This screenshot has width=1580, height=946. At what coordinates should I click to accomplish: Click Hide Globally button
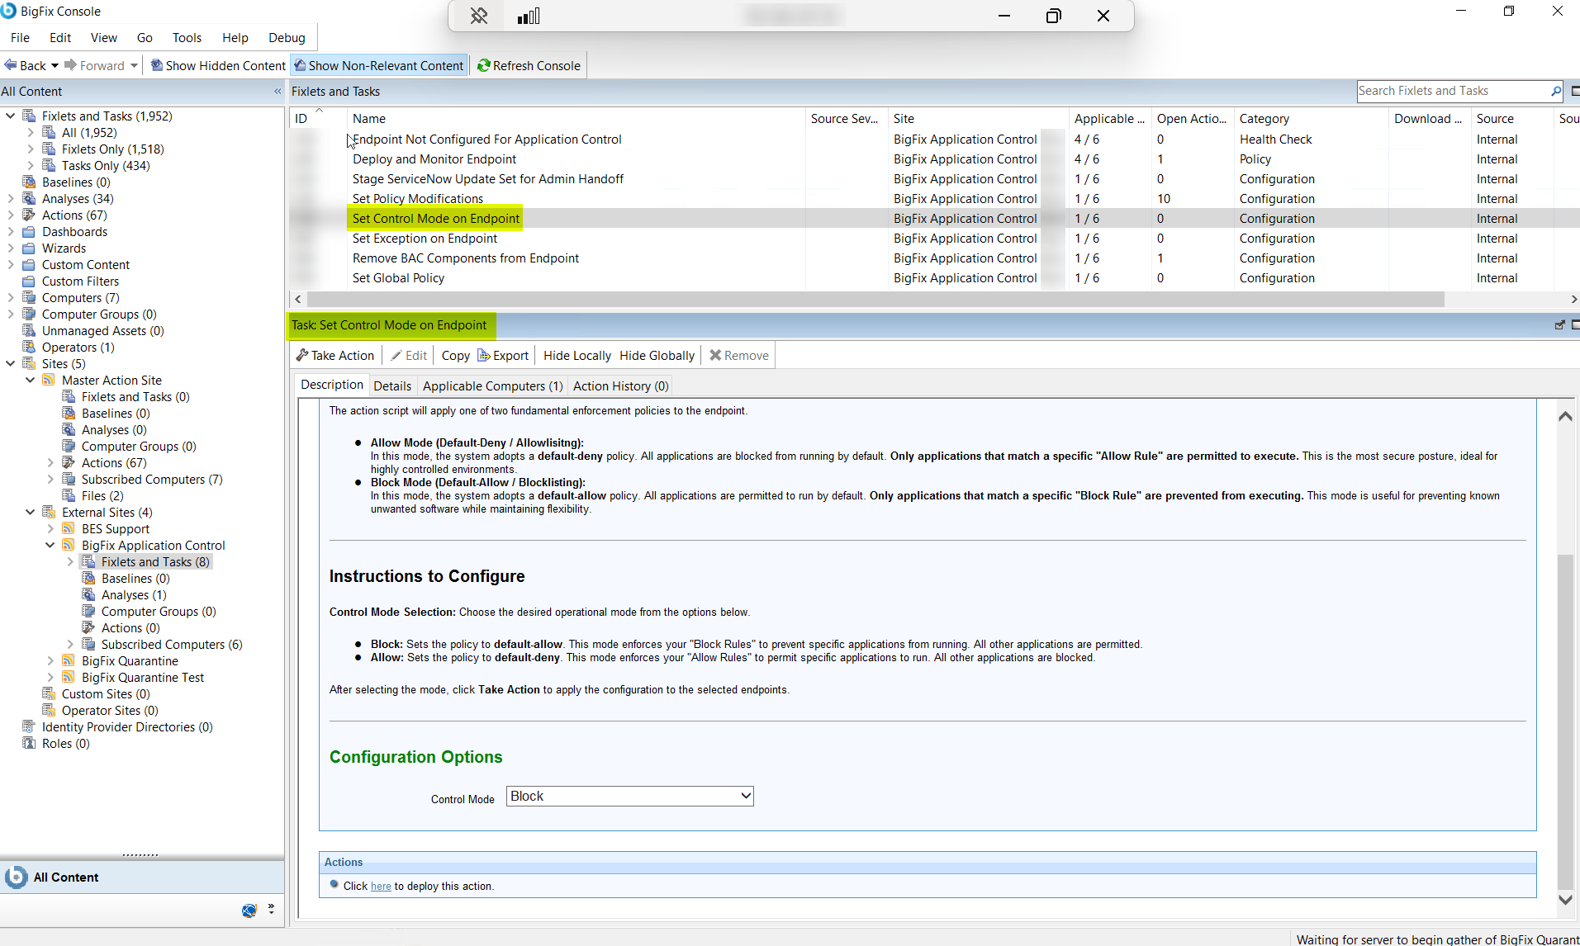pos(657,355)
